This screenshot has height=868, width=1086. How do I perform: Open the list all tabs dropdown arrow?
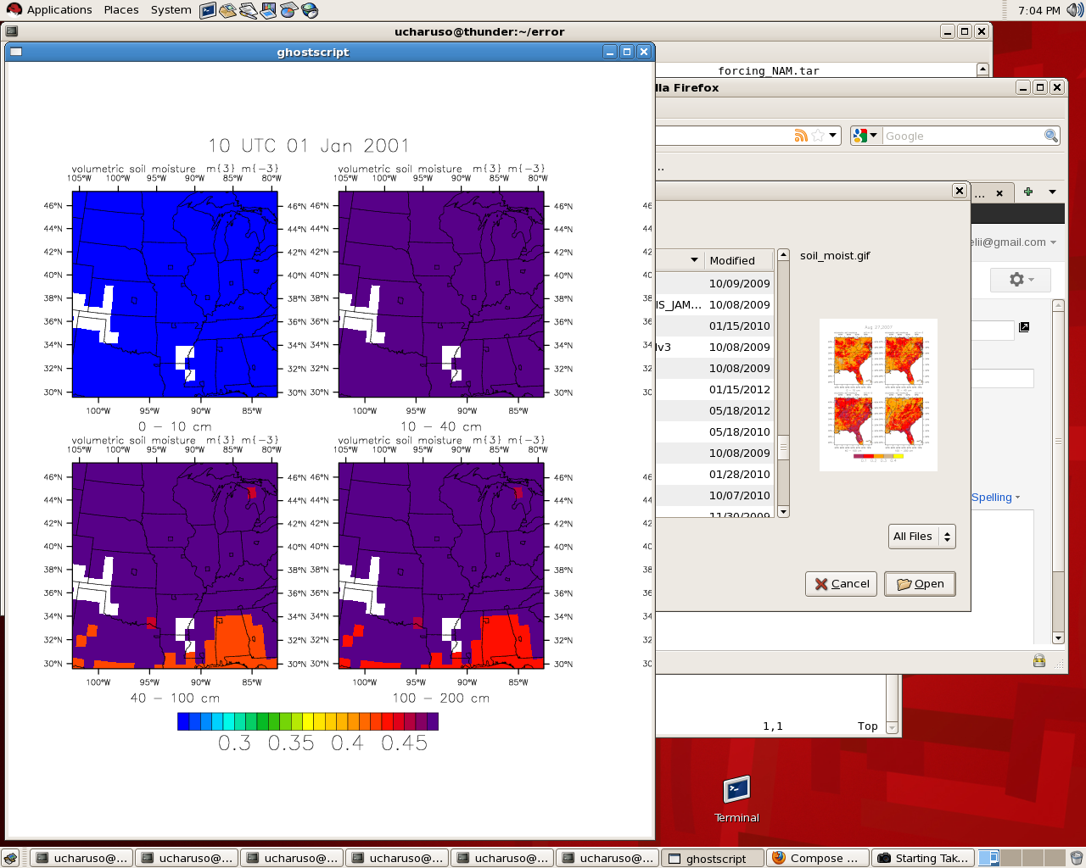click(x=1052, y=192)
